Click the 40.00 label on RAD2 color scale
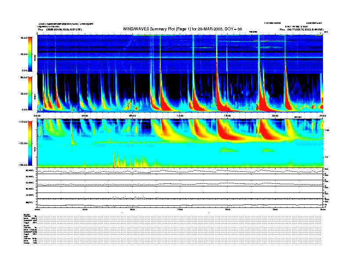This screenshot has height=269, width=348. pos(24,38)
